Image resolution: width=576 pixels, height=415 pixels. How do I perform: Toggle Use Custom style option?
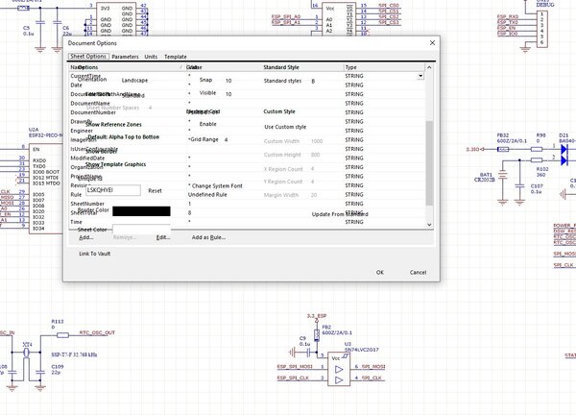coord(285,127)
